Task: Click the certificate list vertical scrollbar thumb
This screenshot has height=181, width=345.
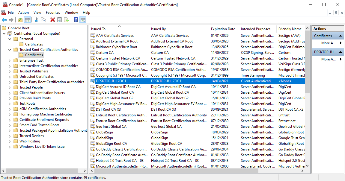Action: click(x=307, y=61)
